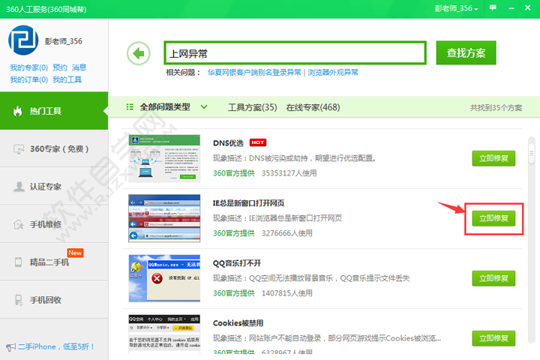
Task: Click the megaphone icon near iPhone promotion
Action: [x=10, y=347]
